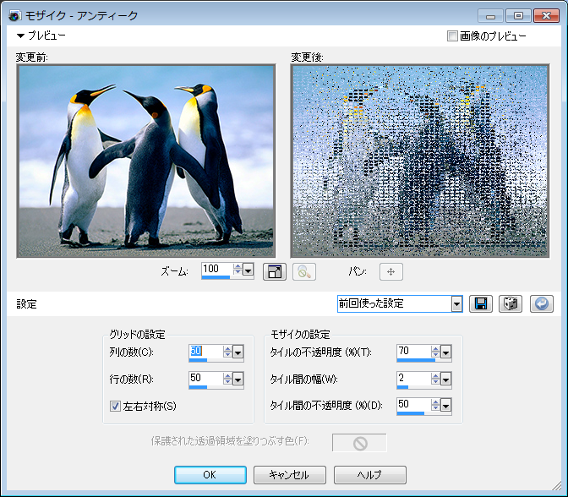Click the magnifier zoom icon beside zoom
The height and width of the screenshot is (497, 568).
point(304,271)
